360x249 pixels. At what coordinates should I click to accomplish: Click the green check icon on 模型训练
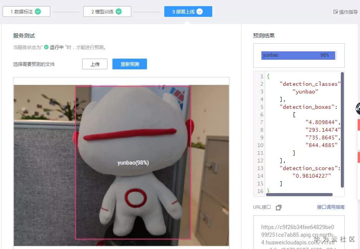point(119,11)
